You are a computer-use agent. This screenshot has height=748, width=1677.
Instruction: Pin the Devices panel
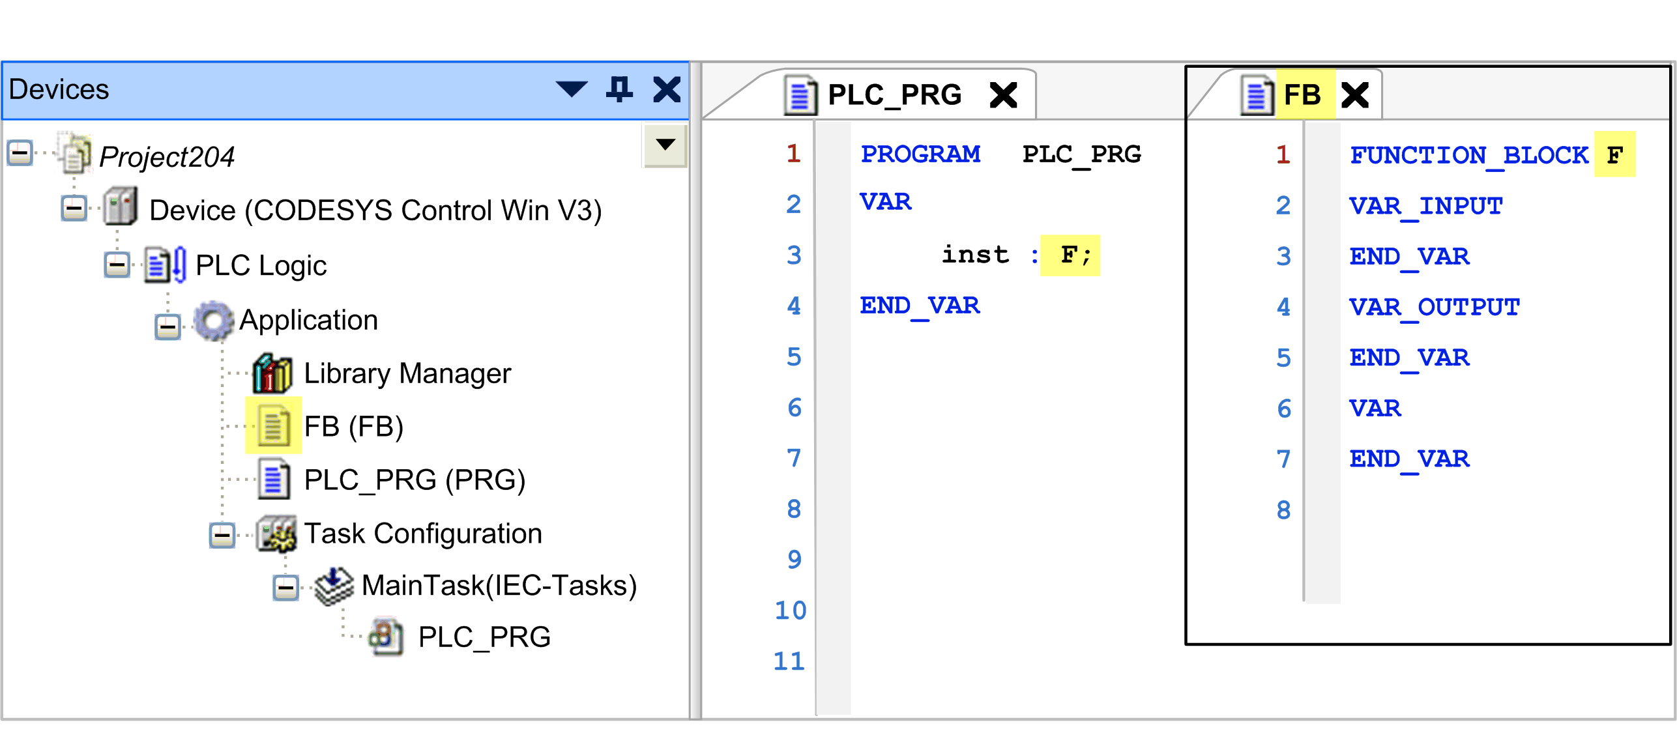619,89
